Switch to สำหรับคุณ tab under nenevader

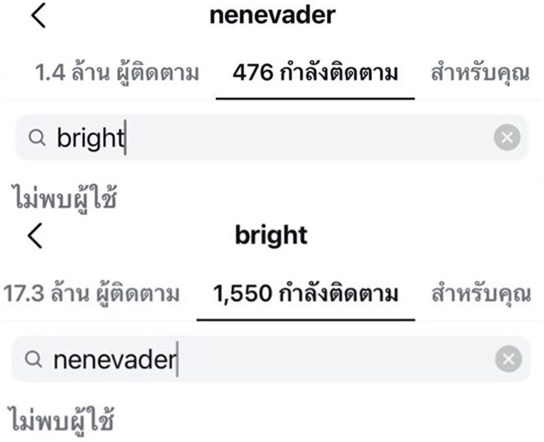(x=480, y=73)
